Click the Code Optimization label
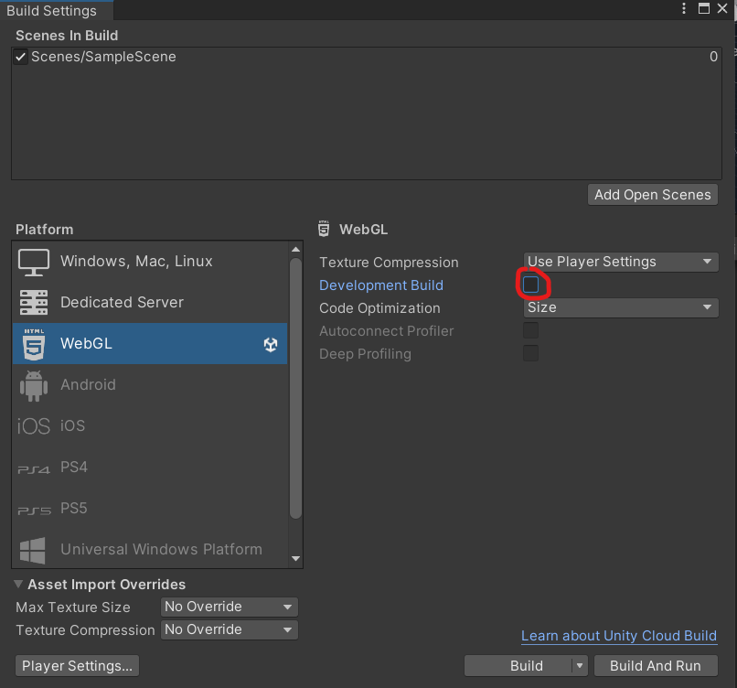 (x=379, y=308)
